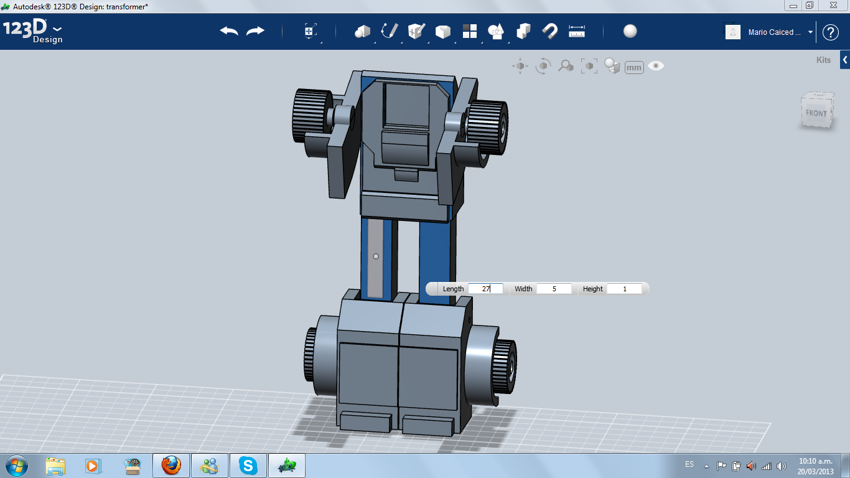Select the Orbit navigation tool
Screen dimensions: 850x478
coord(543,66)
